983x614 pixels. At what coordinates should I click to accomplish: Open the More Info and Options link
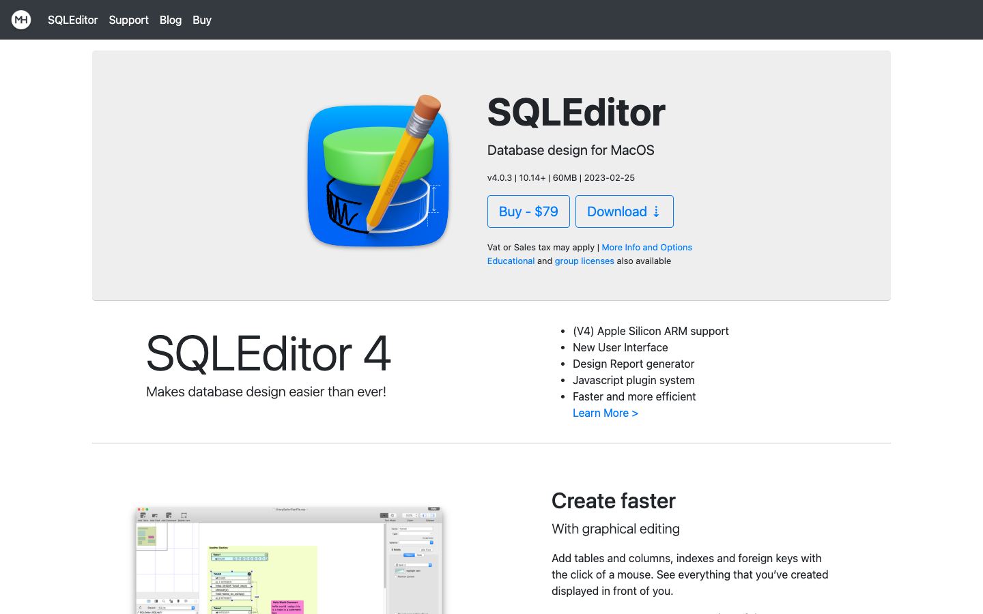click(646, 247)
